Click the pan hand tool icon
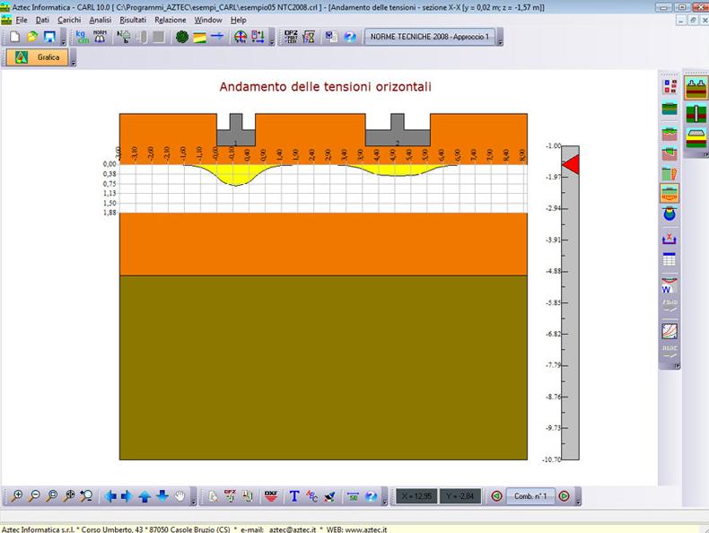This screenshot has width=709, height=533. [180, 495]
